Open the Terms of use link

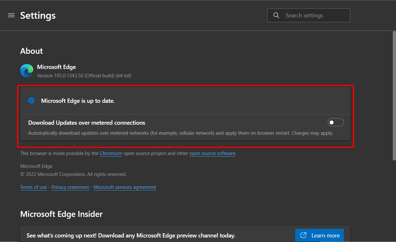coord(33,187)
